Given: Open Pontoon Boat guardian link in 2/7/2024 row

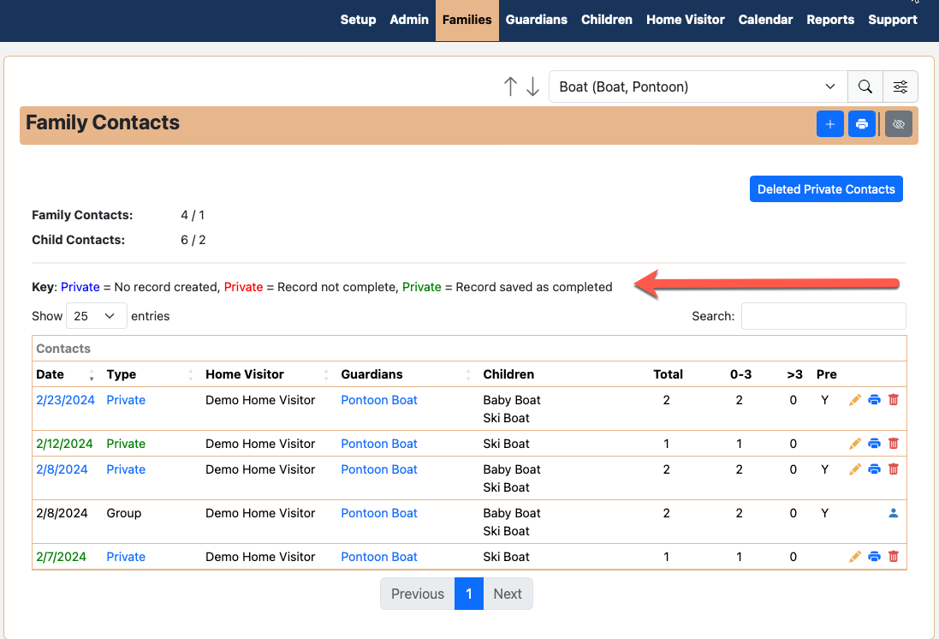Looking at the screenshot, I should 379,557.
